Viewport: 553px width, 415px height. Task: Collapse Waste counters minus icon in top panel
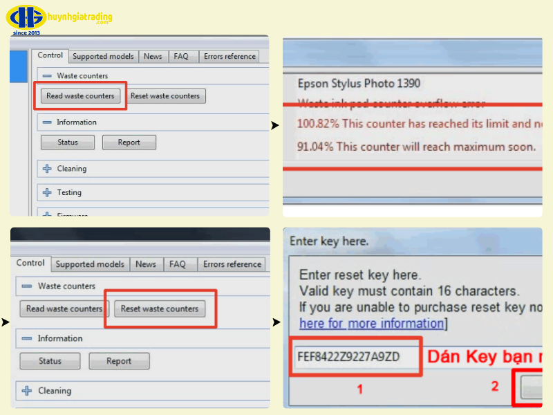(47, 76)
